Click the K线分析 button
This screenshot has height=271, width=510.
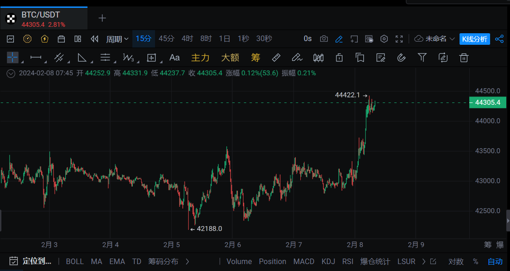(475, 39)
